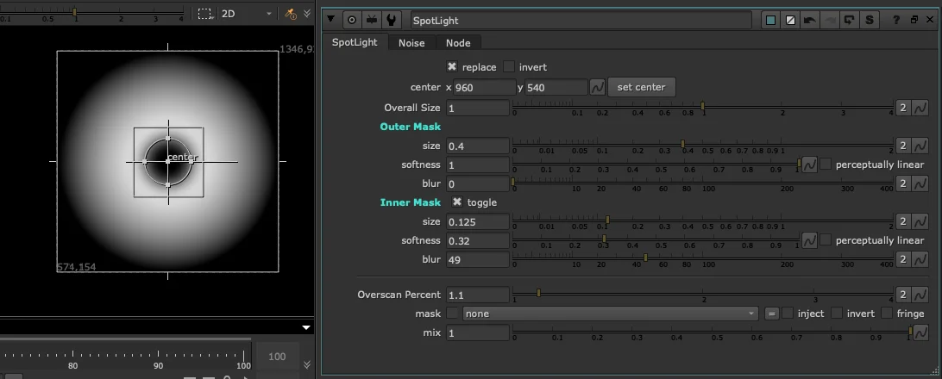Click the center-node-in-graph target icon

[352, 20]
